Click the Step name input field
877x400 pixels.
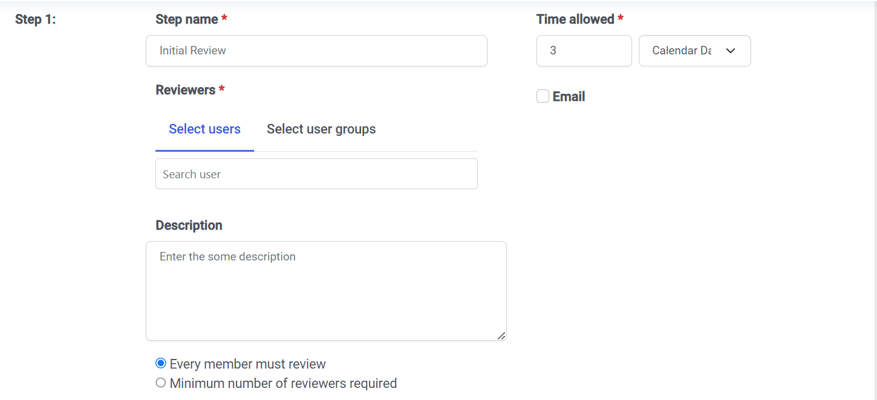316,51
